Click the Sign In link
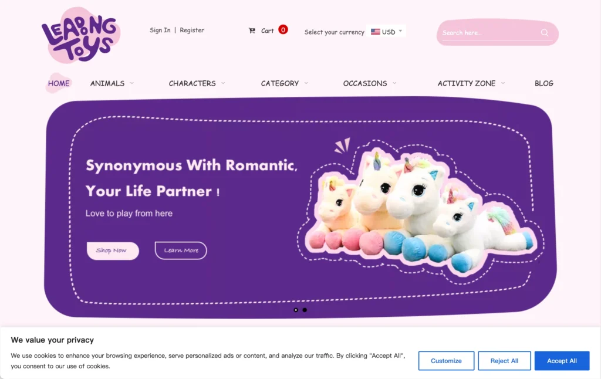 (x=160, y=30)
